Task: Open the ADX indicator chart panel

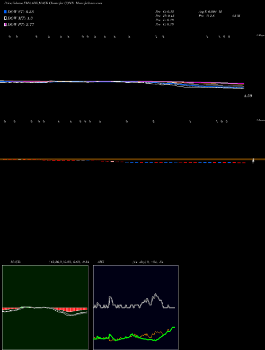Action: 136,308
